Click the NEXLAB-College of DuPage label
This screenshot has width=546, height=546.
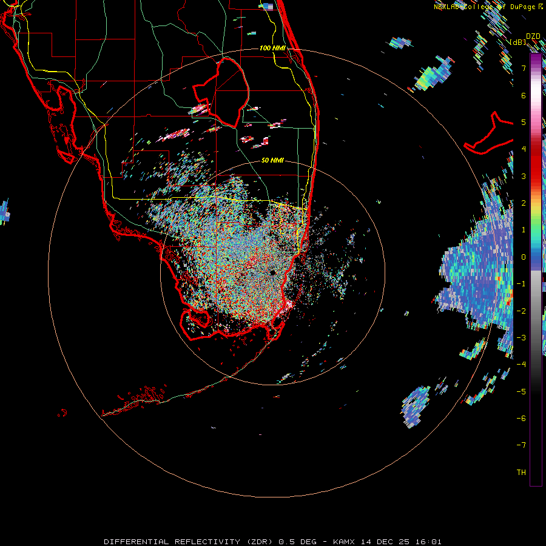coord(489,7)
